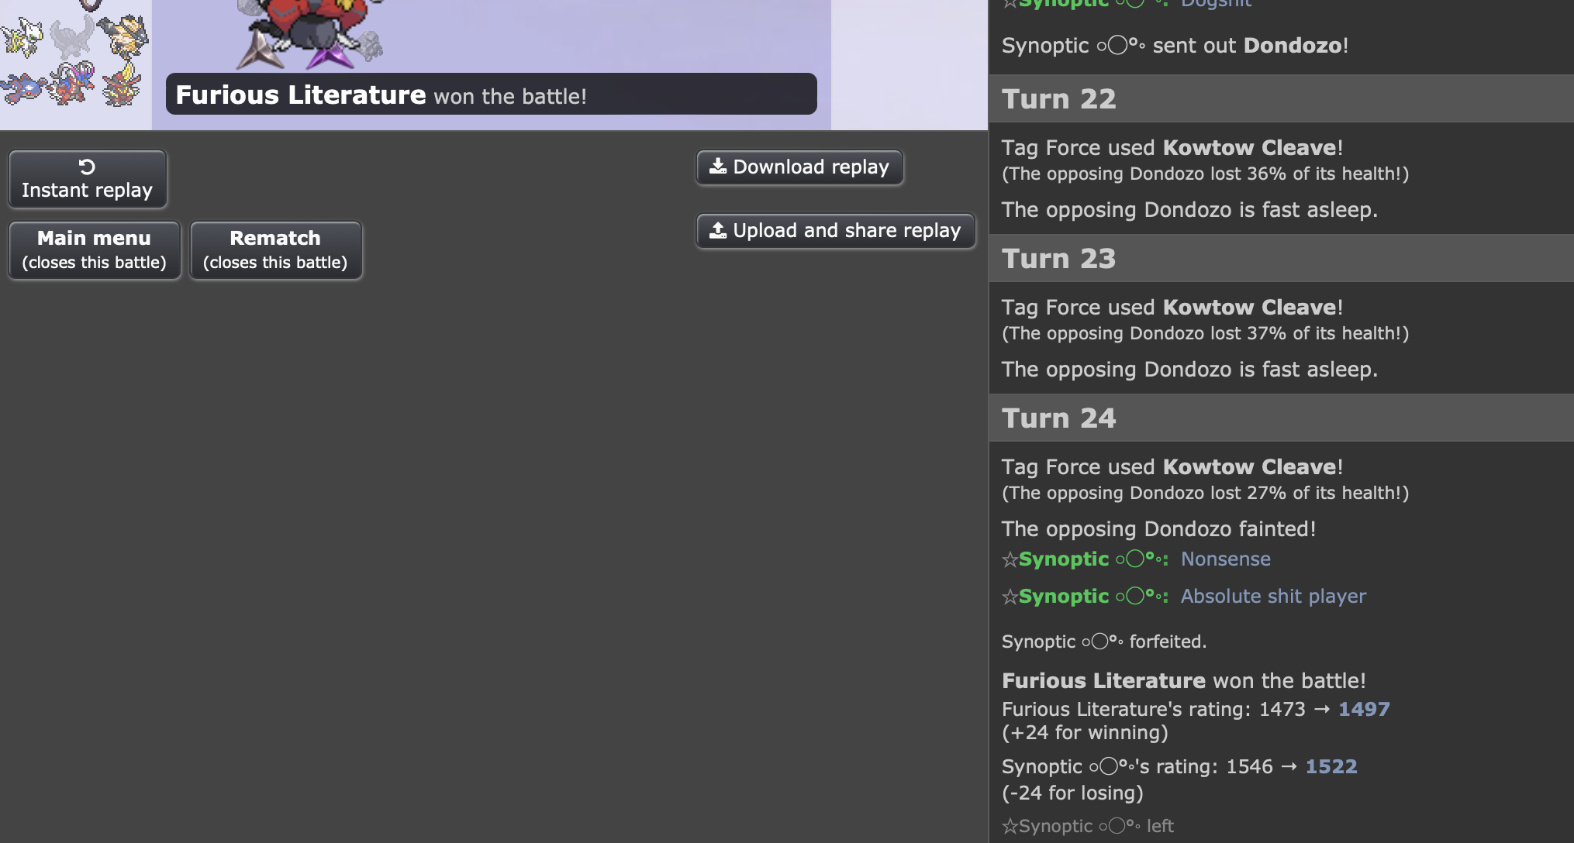Click the Stealth Rock hazard sprite

[369, 45]
